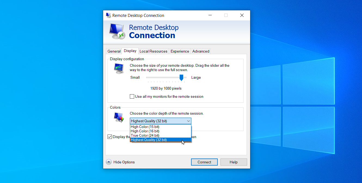The width and height of the screenshot is (362, 183).
Task: Uncheck the Display the connection bar checkbox
Action: tap(110, 137)
